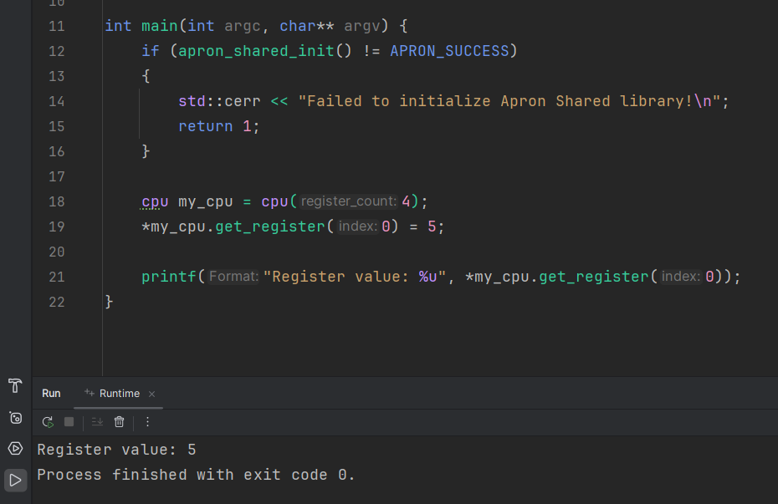Open the Python Packages sidebar icon
The image size is (778, 504).
[15, 417]
